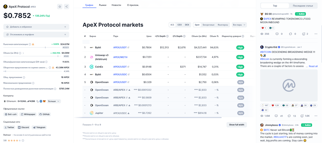This screenshot has height=143, width=322.
Task: Click the info icon next to Максимальное предложение
Action: [33, 83]
